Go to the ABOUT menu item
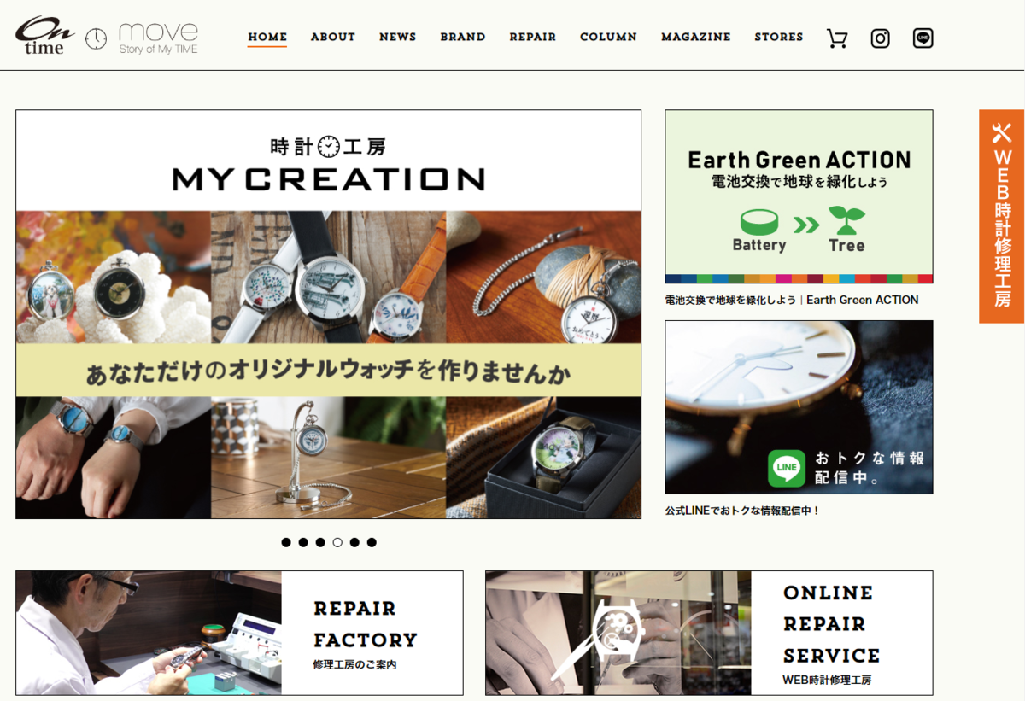 (332, 37)
